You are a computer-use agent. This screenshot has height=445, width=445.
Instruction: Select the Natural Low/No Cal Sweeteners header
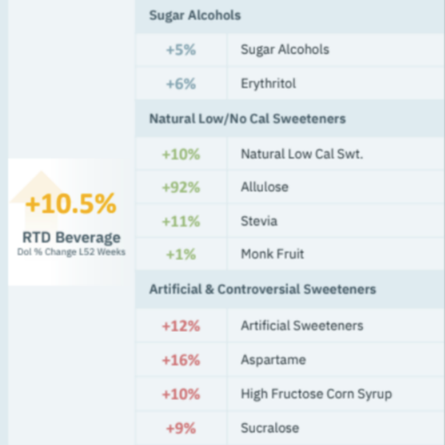[x=247, y=118]
